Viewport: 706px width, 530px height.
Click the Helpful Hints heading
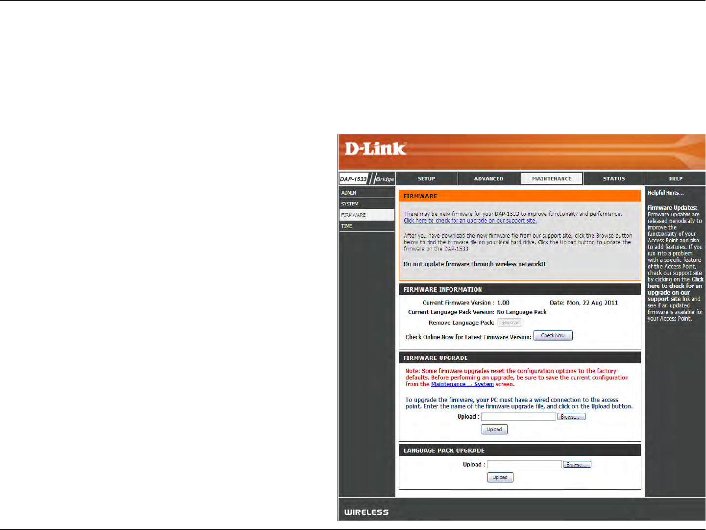(x=665, y=193)
